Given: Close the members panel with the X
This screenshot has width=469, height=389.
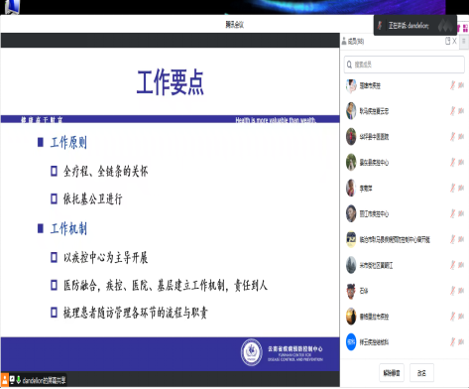Looking at the screenshot, I should [454, 41].
